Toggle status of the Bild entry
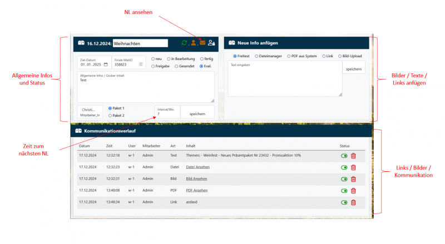This screenshot has width=445, height=244. pos(344,179)
